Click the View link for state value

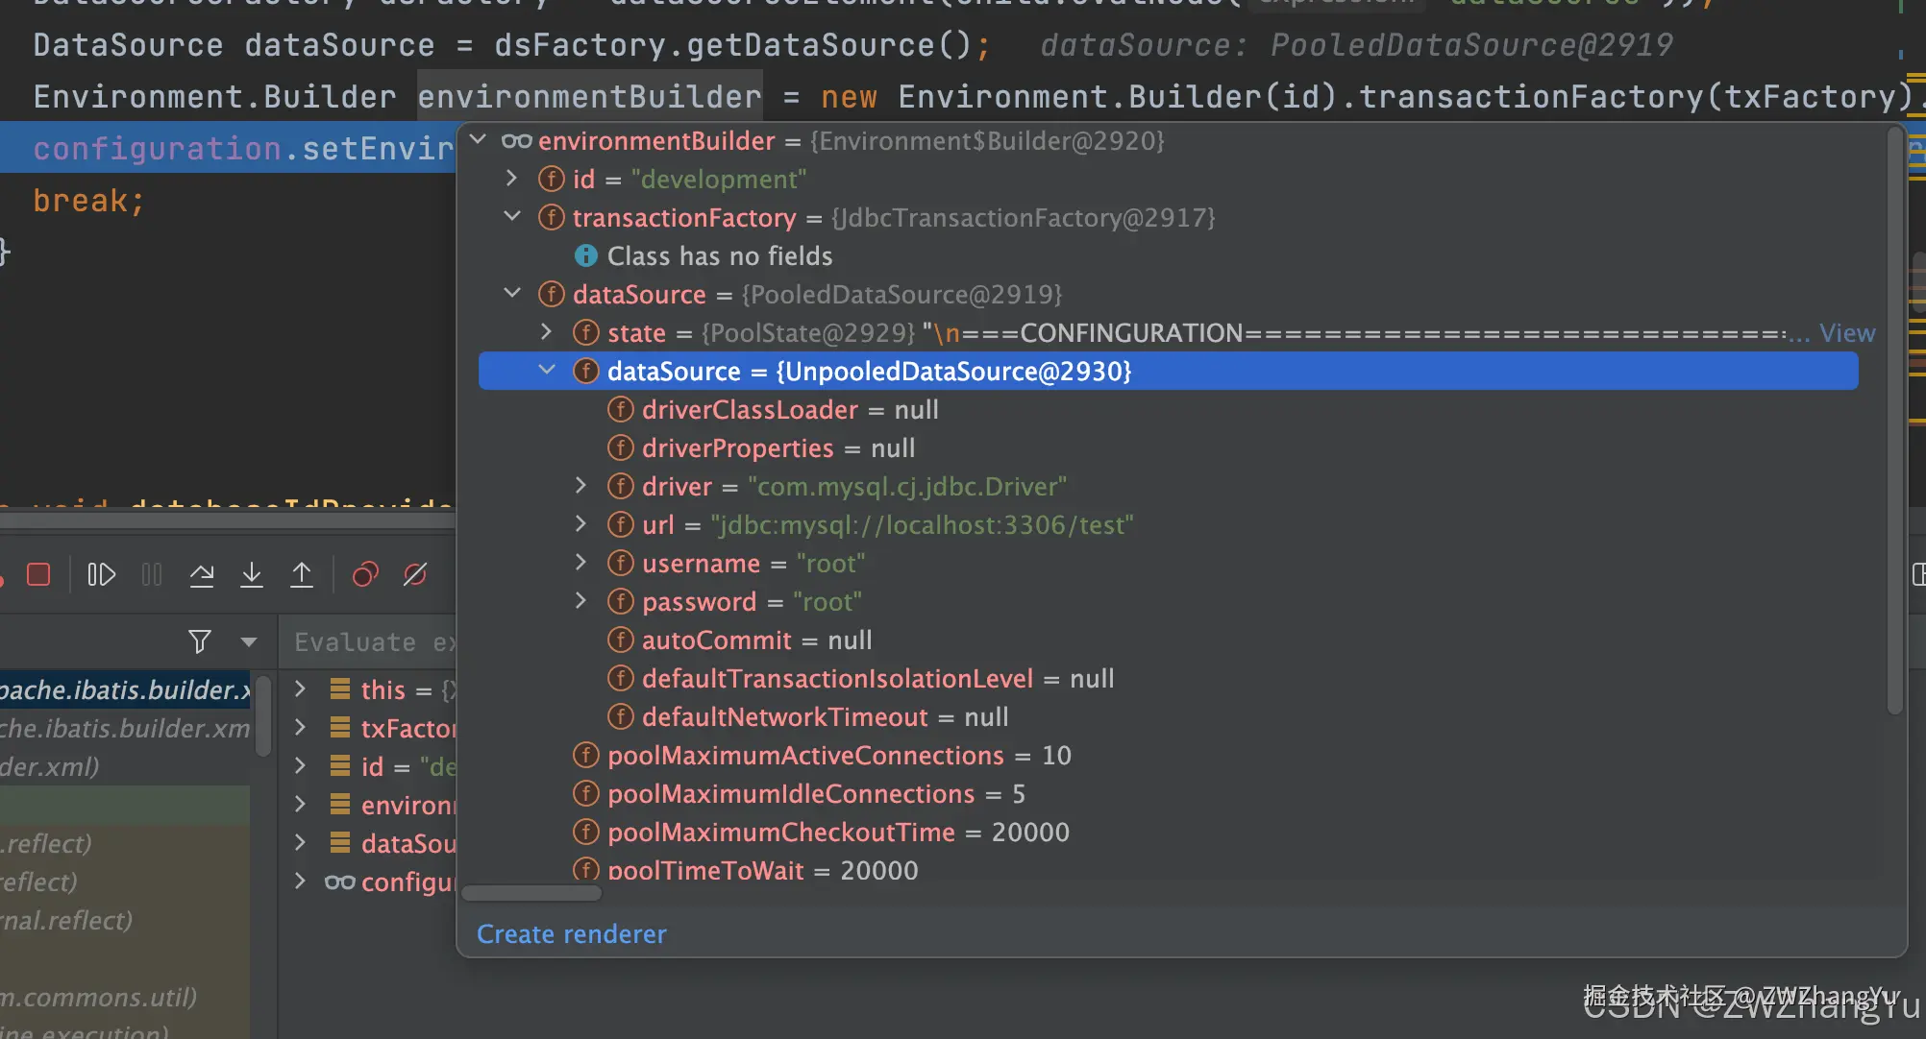click(1846, 333)
